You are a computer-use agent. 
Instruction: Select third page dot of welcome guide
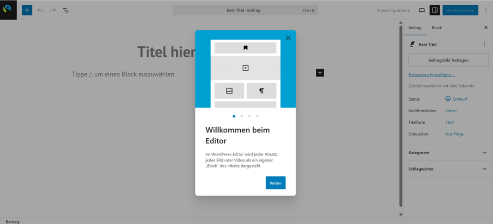(249, 116)
